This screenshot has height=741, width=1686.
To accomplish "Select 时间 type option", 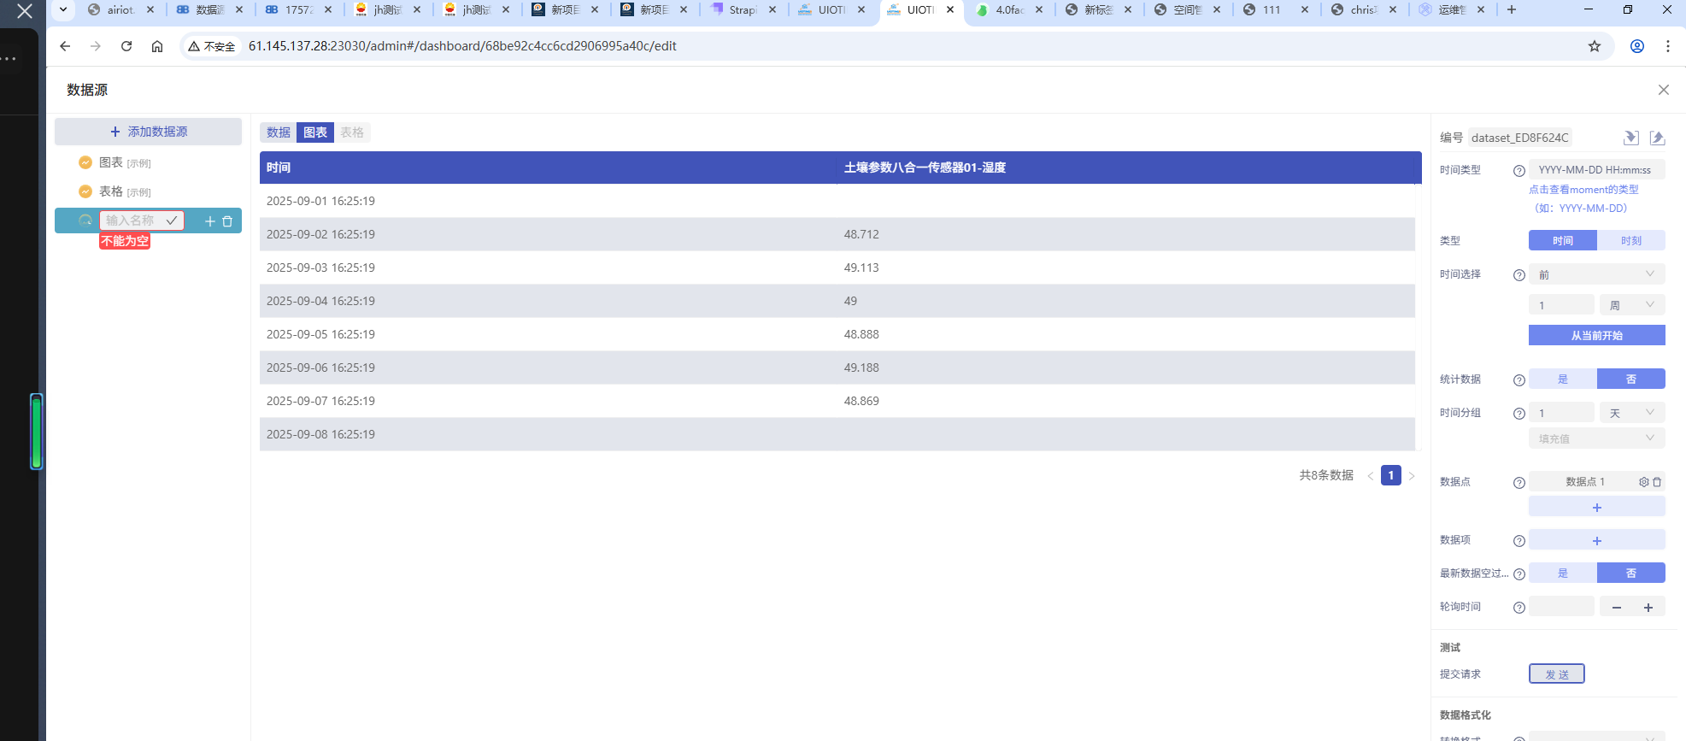I will [x=1563, y=241].
